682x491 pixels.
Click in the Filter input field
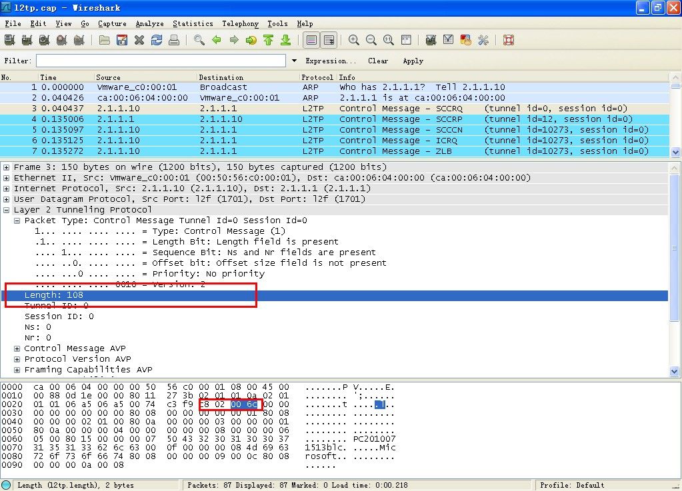[x=161, y=61]
